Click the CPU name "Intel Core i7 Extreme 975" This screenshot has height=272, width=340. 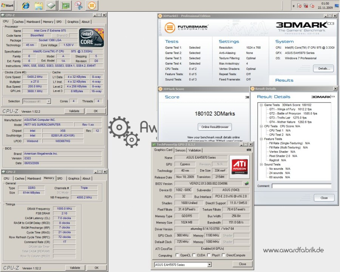50,31
